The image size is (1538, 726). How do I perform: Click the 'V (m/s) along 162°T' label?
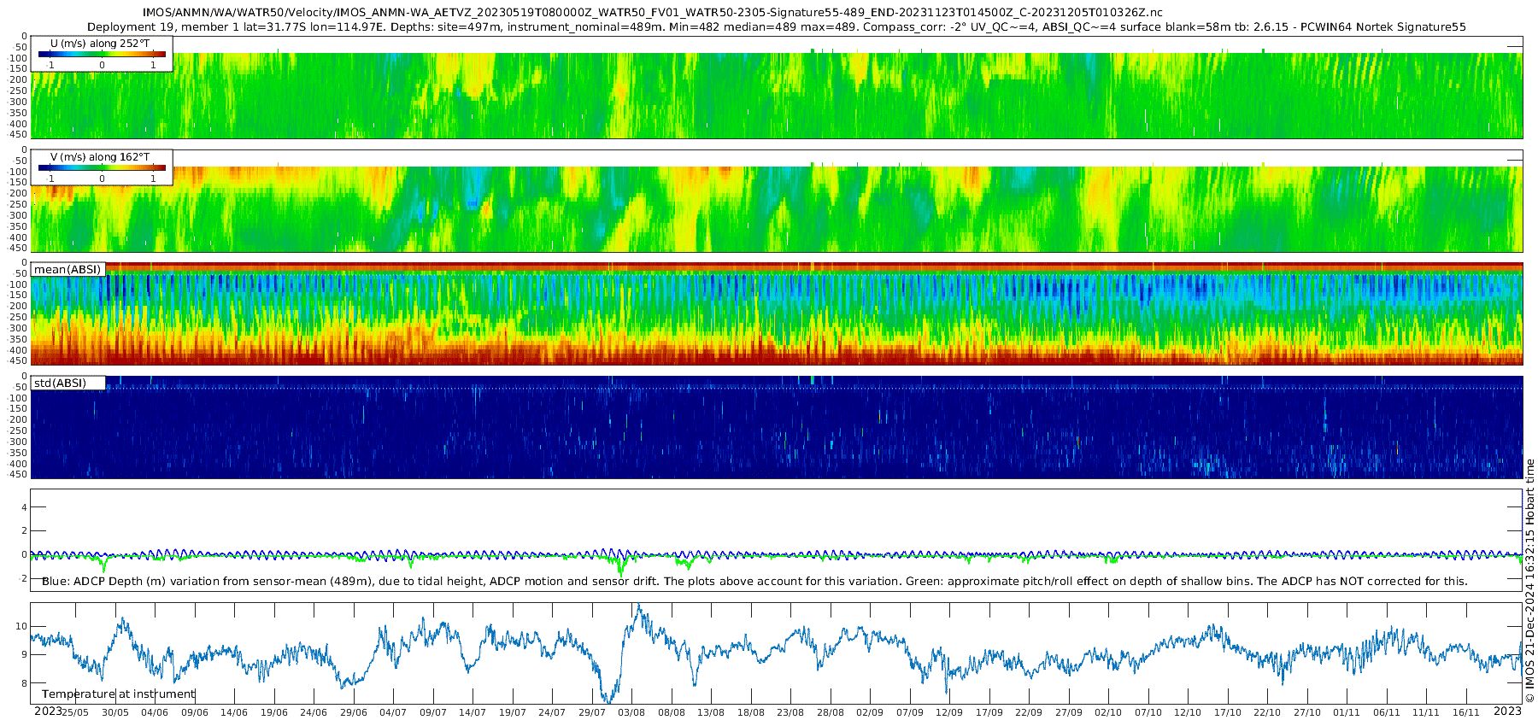[101, 157]
